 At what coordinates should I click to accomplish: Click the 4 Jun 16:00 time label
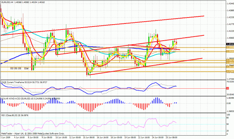click(19, 138)
